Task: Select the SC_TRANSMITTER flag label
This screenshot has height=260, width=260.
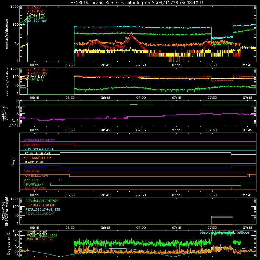Action: 38,158
